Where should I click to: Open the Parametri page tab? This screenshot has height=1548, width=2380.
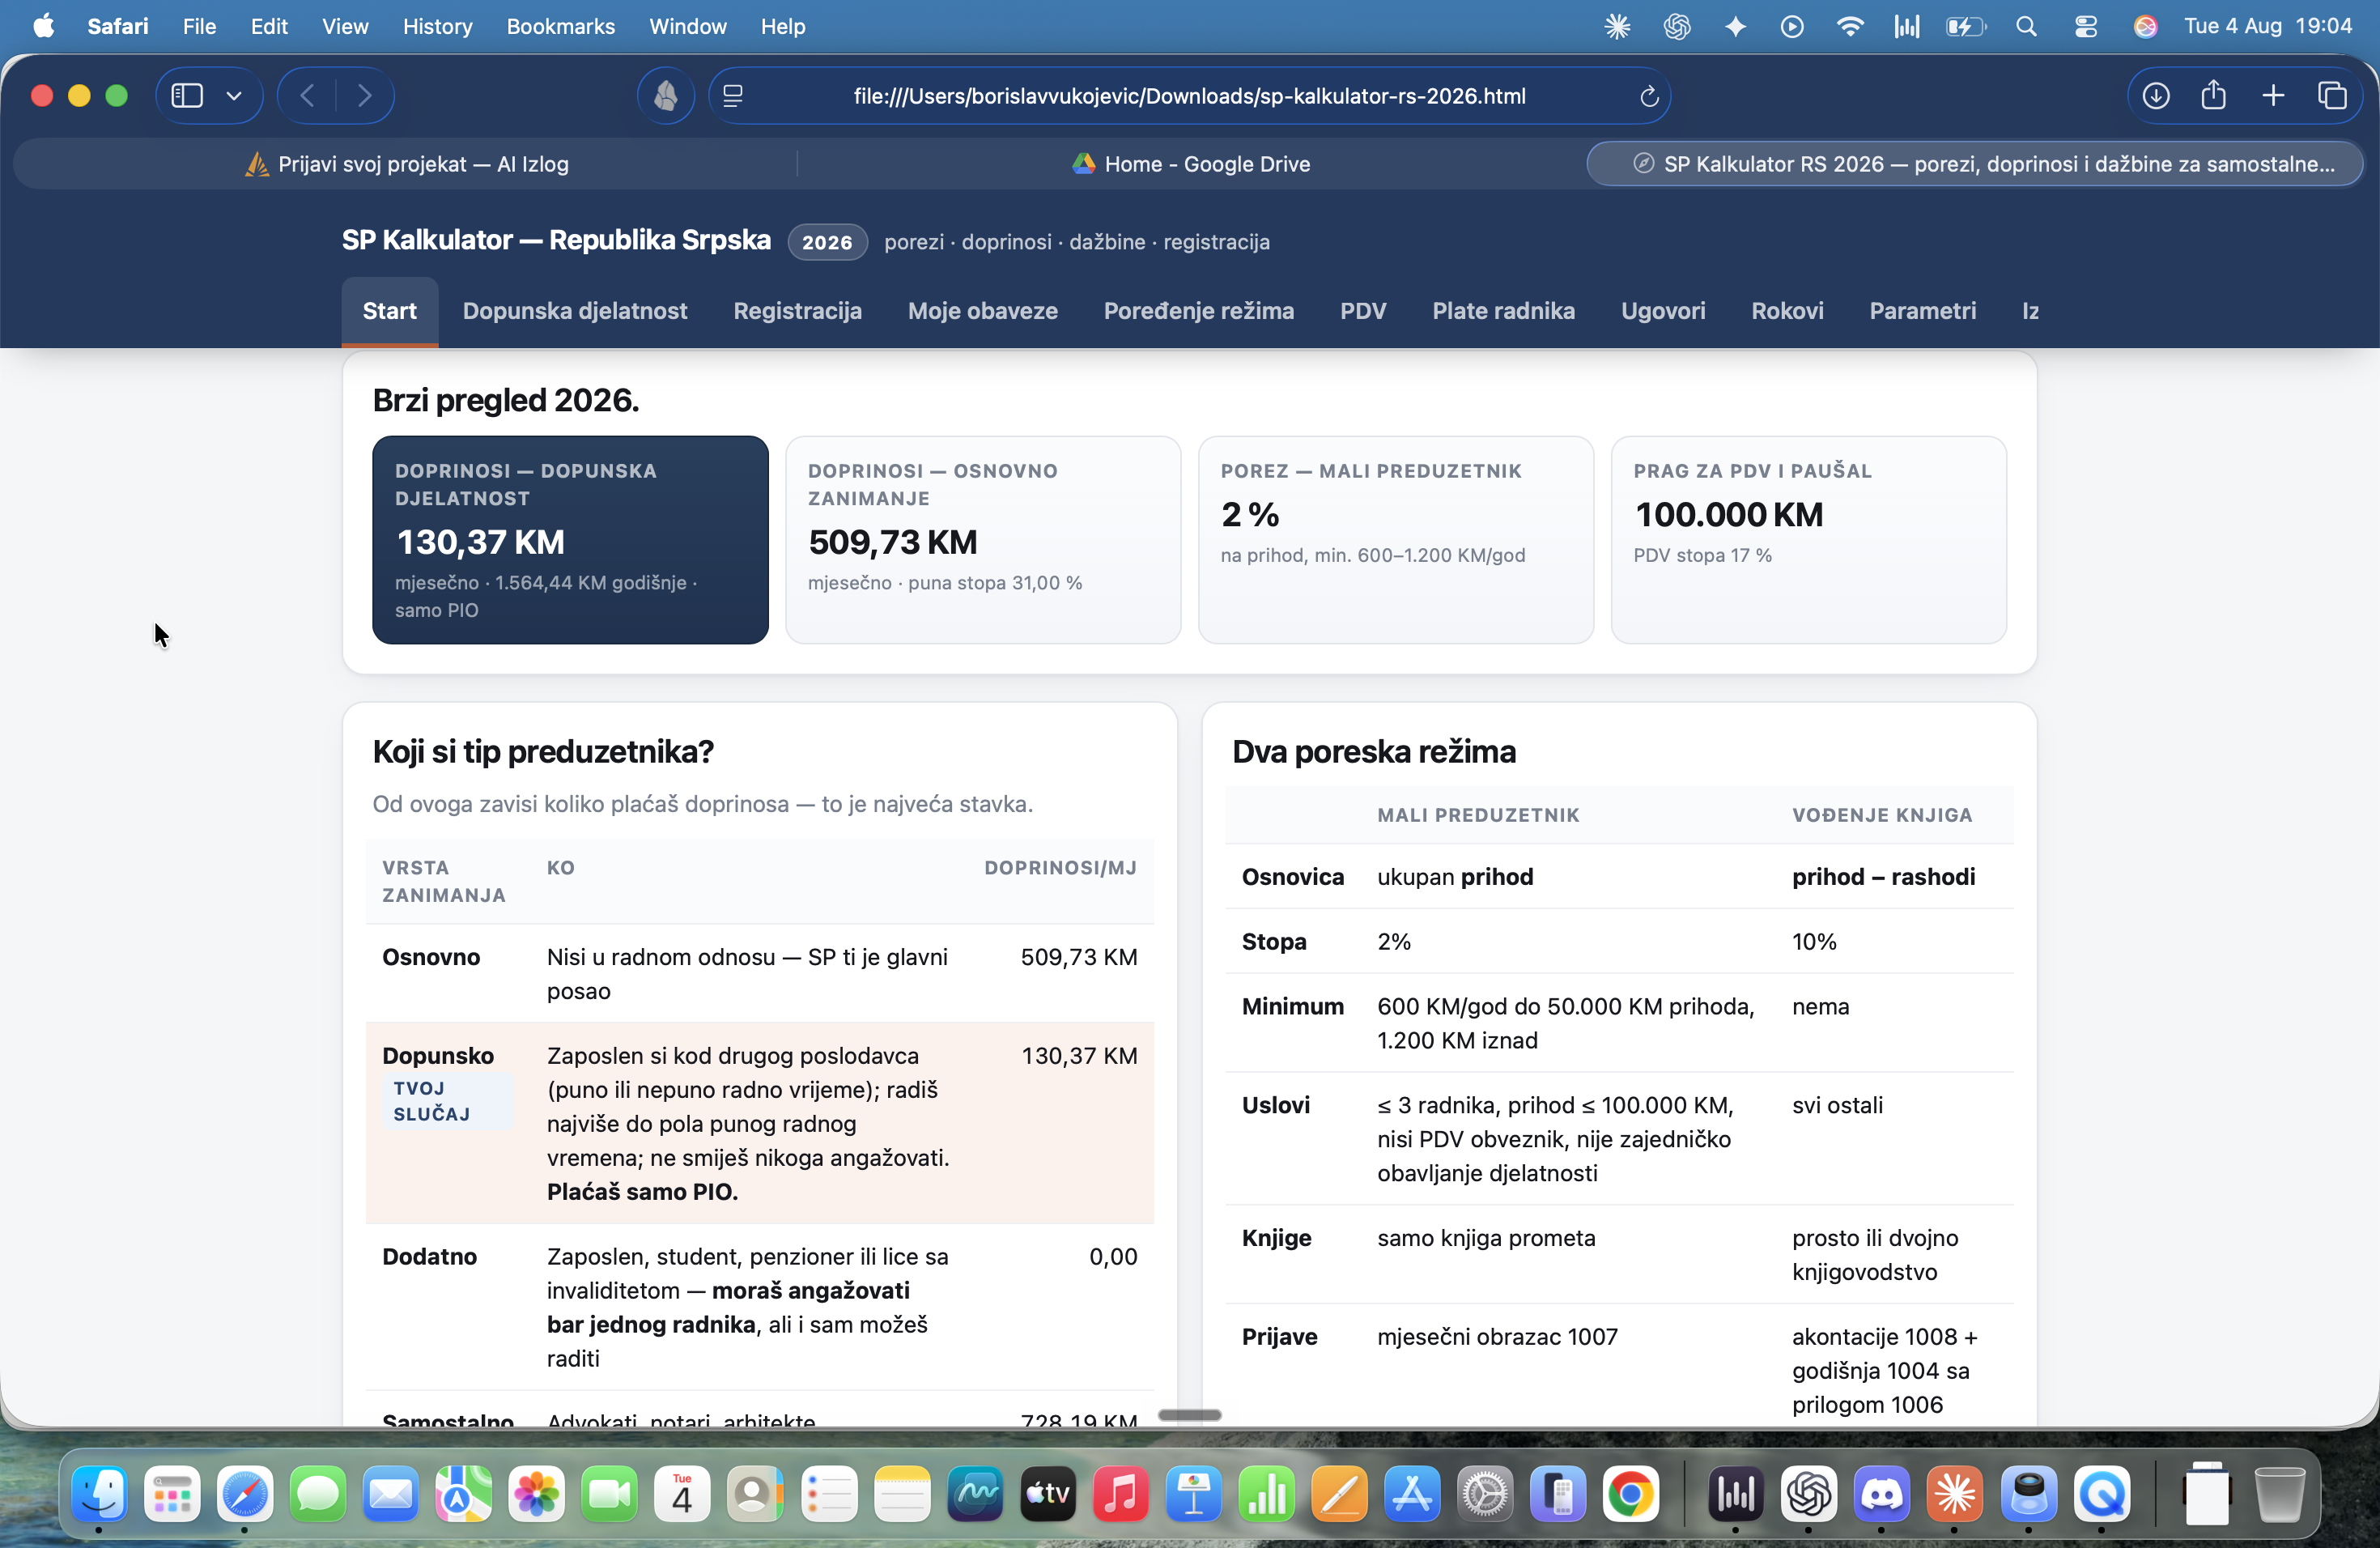pos(1922,311)
